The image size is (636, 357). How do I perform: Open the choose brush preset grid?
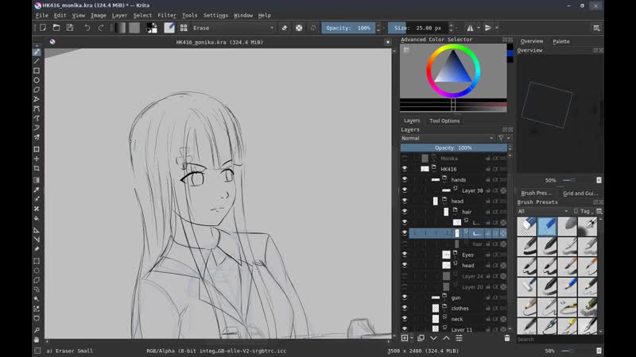click(x=184, y=28)
